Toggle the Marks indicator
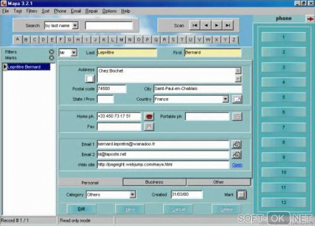This screenshot has height=226, width=315. point(52,58)
